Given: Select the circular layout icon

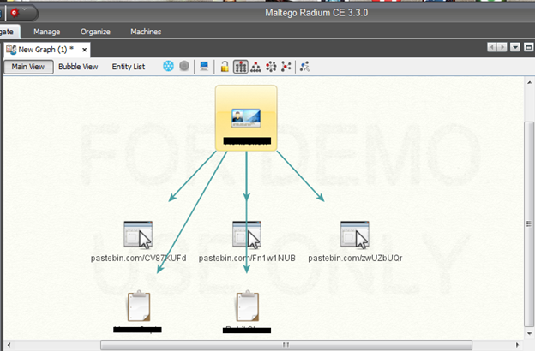Looking at the screenshot, I should click(271, 67).
